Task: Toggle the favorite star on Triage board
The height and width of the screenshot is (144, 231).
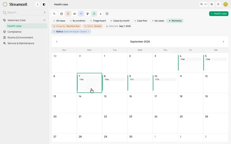Action: [91, 21]
